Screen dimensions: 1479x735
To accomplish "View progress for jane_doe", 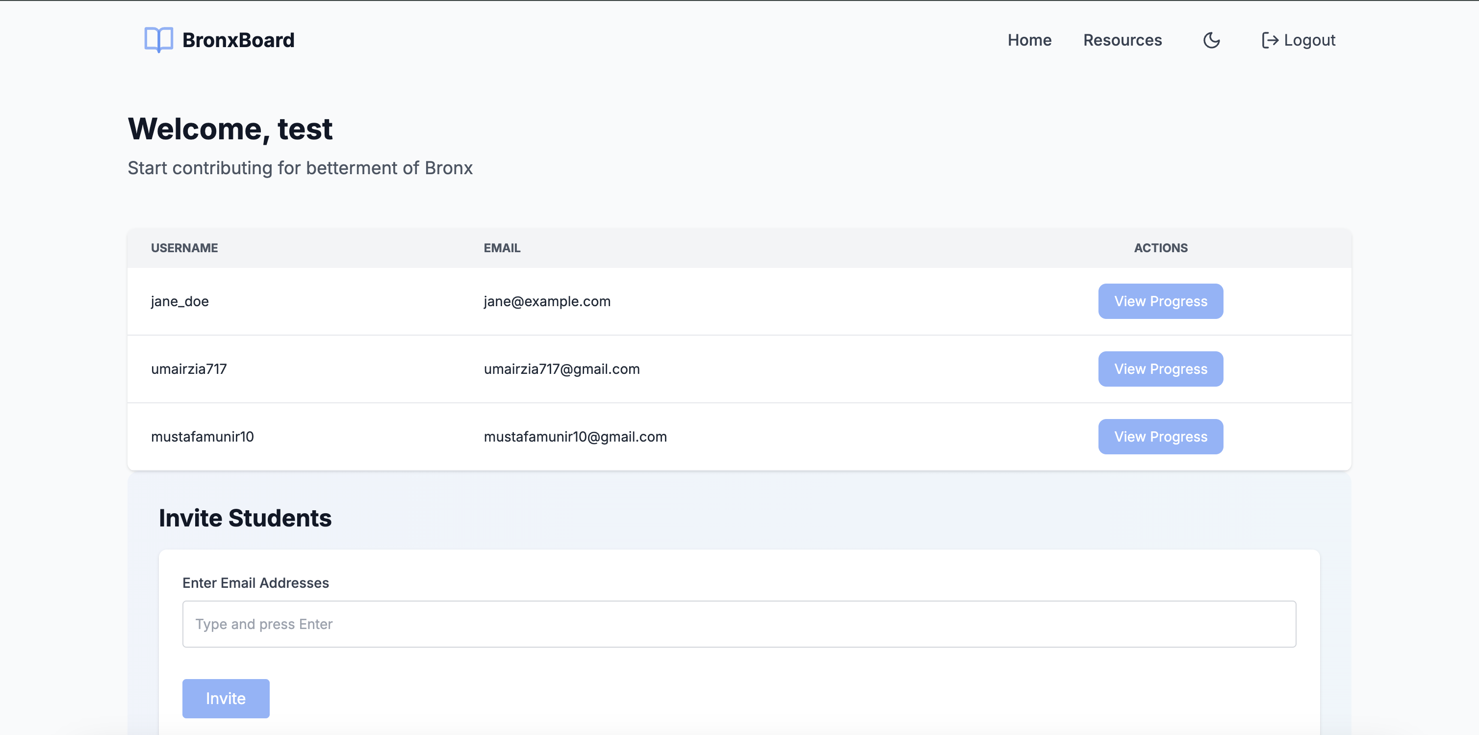I will (1160, 301).
